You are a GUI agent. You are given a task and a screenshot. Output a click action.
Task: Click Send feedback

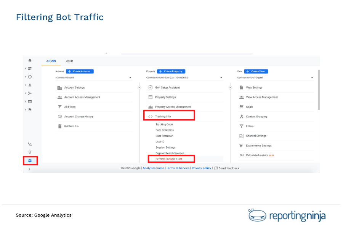[227, 168]
